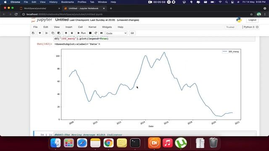Save notebook with the floppy disk icon
Viewport: 269px width, 151px height.
click(x=33, y=33)
